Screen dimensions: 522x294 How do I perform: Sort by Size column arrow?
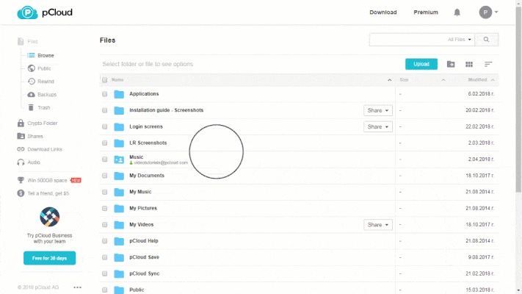pyautogui.click(x=443, y=80)
